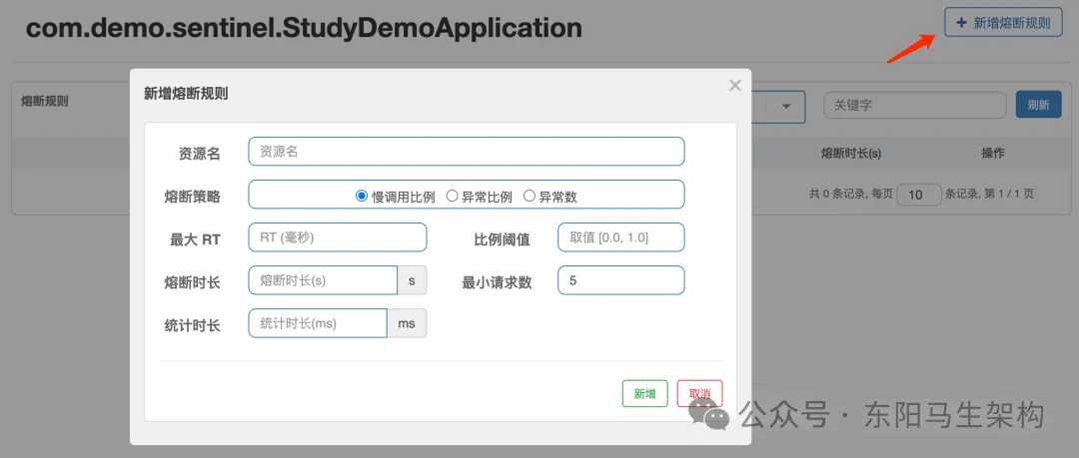1079x458 pixels.
Task: Click the 最小请求数 field showing 5
Action: click(620, 280)
